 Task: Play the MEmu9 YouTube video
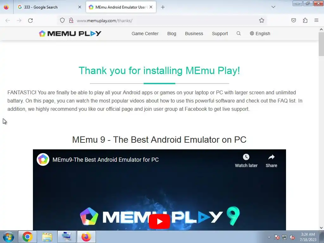pos(159,221)
